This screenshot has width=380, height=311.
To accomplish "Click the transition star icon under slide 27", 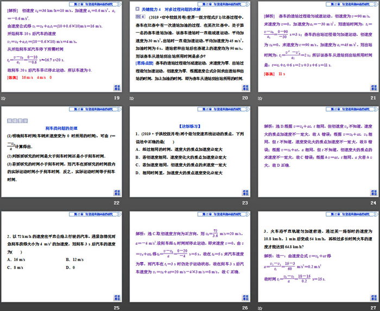I will point(260,308).
